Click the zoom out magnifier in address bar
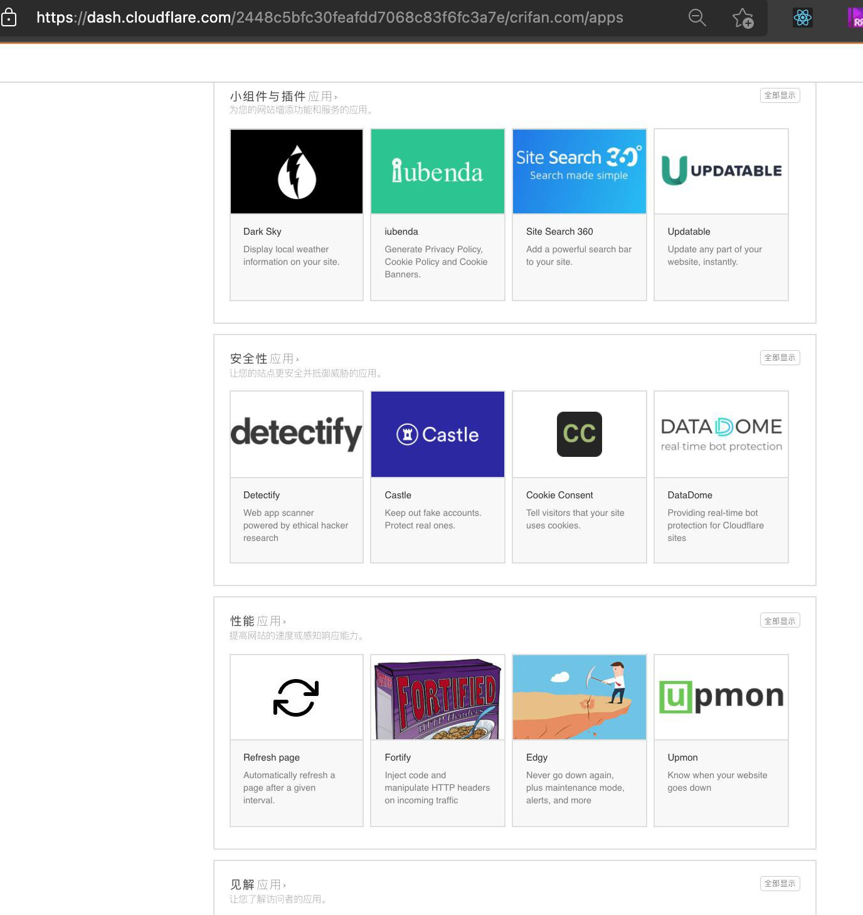Viewport: 863px width, 915px height. (x=697, y=18)
